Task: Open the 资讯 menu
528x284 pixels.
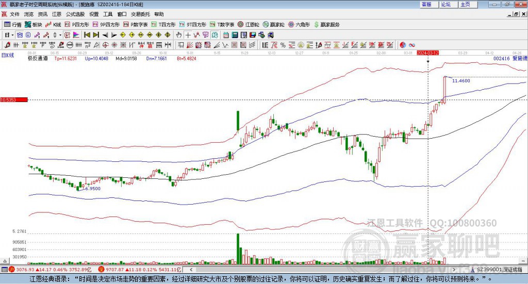Action: tap(43, 14)
